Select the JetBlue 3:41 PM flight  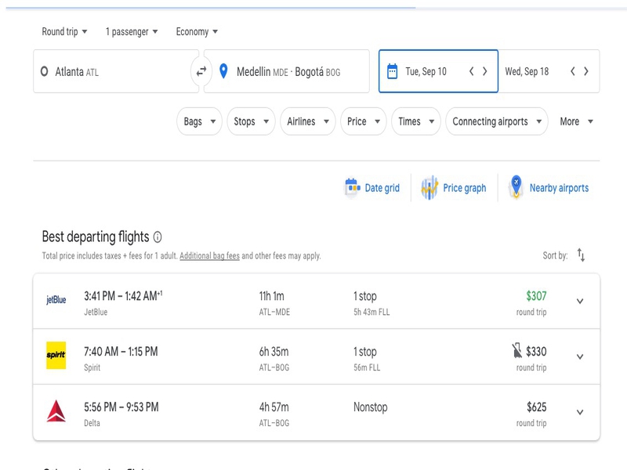317,302
